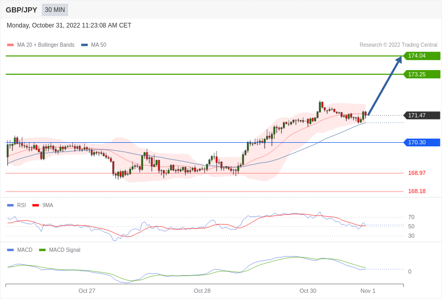The width and height of the screenshot is (442, 299).
Task: Click the RSI legend label
Action: pyautogui.click(x=21, y=206)
